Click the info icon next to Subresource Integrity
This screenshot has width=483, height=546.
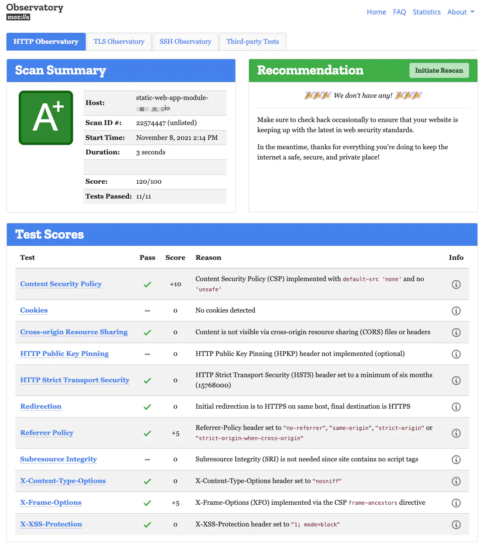[x=456, y=459]
